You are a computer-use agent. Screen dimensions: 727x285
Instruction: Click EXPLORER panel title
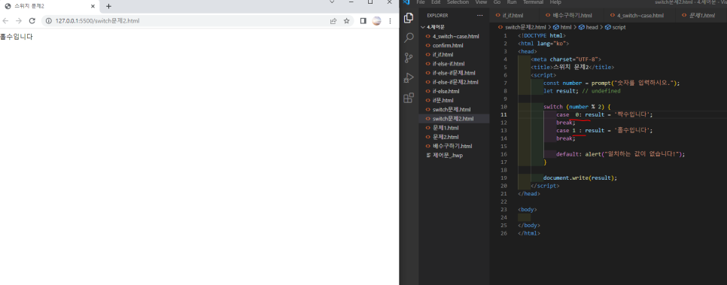(437, 15)
